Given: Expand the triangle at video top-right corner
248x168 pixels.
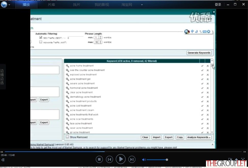Looking at the screenshot, I should 214,12.
